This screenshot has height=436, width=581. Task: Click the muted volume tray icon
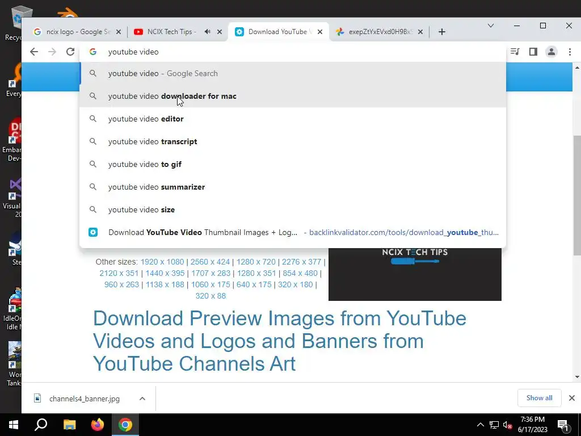click(x=508, y=425)
